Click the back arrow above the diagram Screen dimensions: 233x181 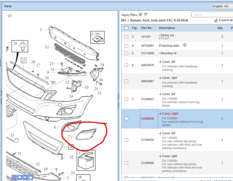tap(9, 16)
